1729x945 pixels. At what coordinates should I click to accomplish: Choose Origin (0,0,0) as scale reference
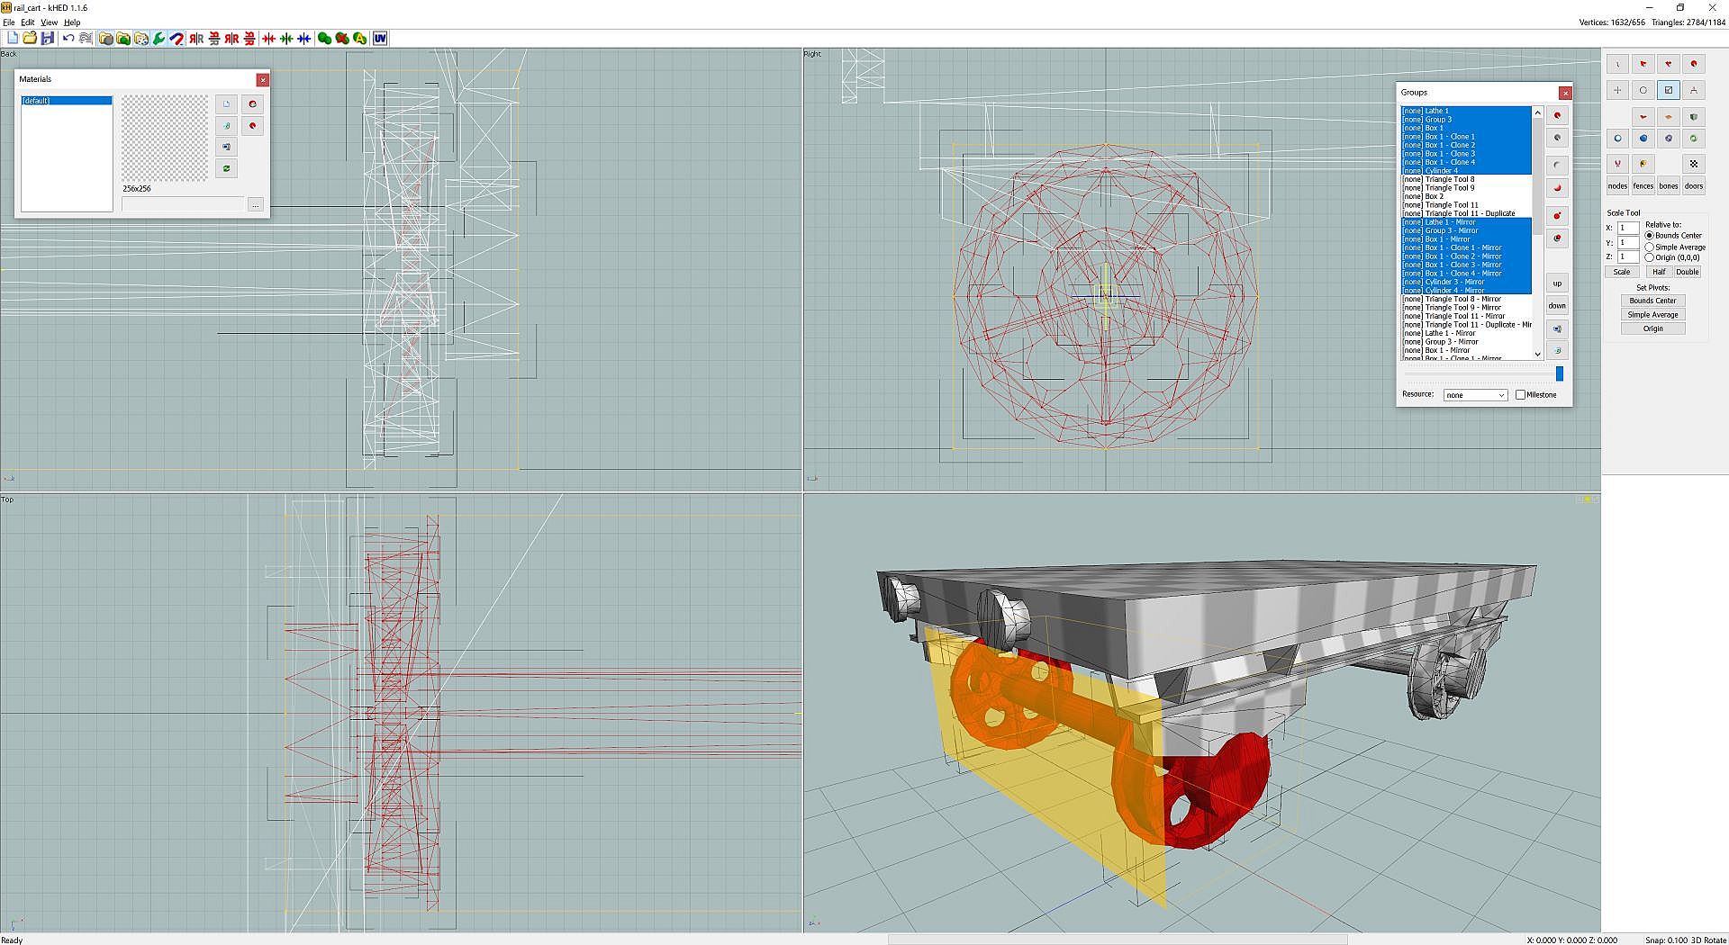pos(1650,257)
